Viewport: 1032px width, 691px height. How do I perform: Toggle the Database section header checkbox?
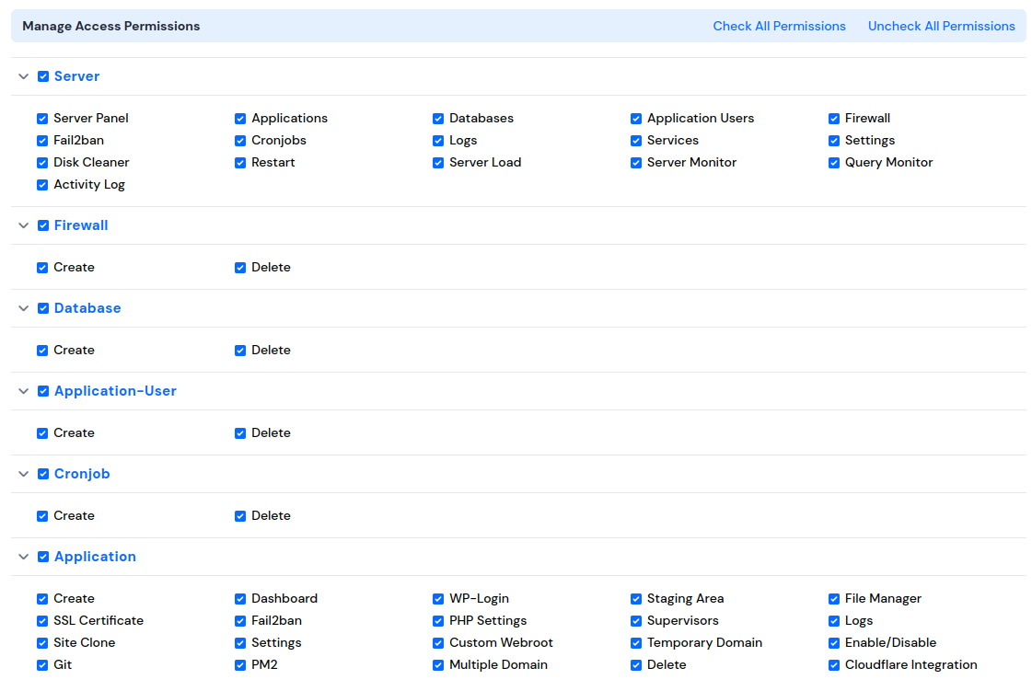(x=43, y=308)
